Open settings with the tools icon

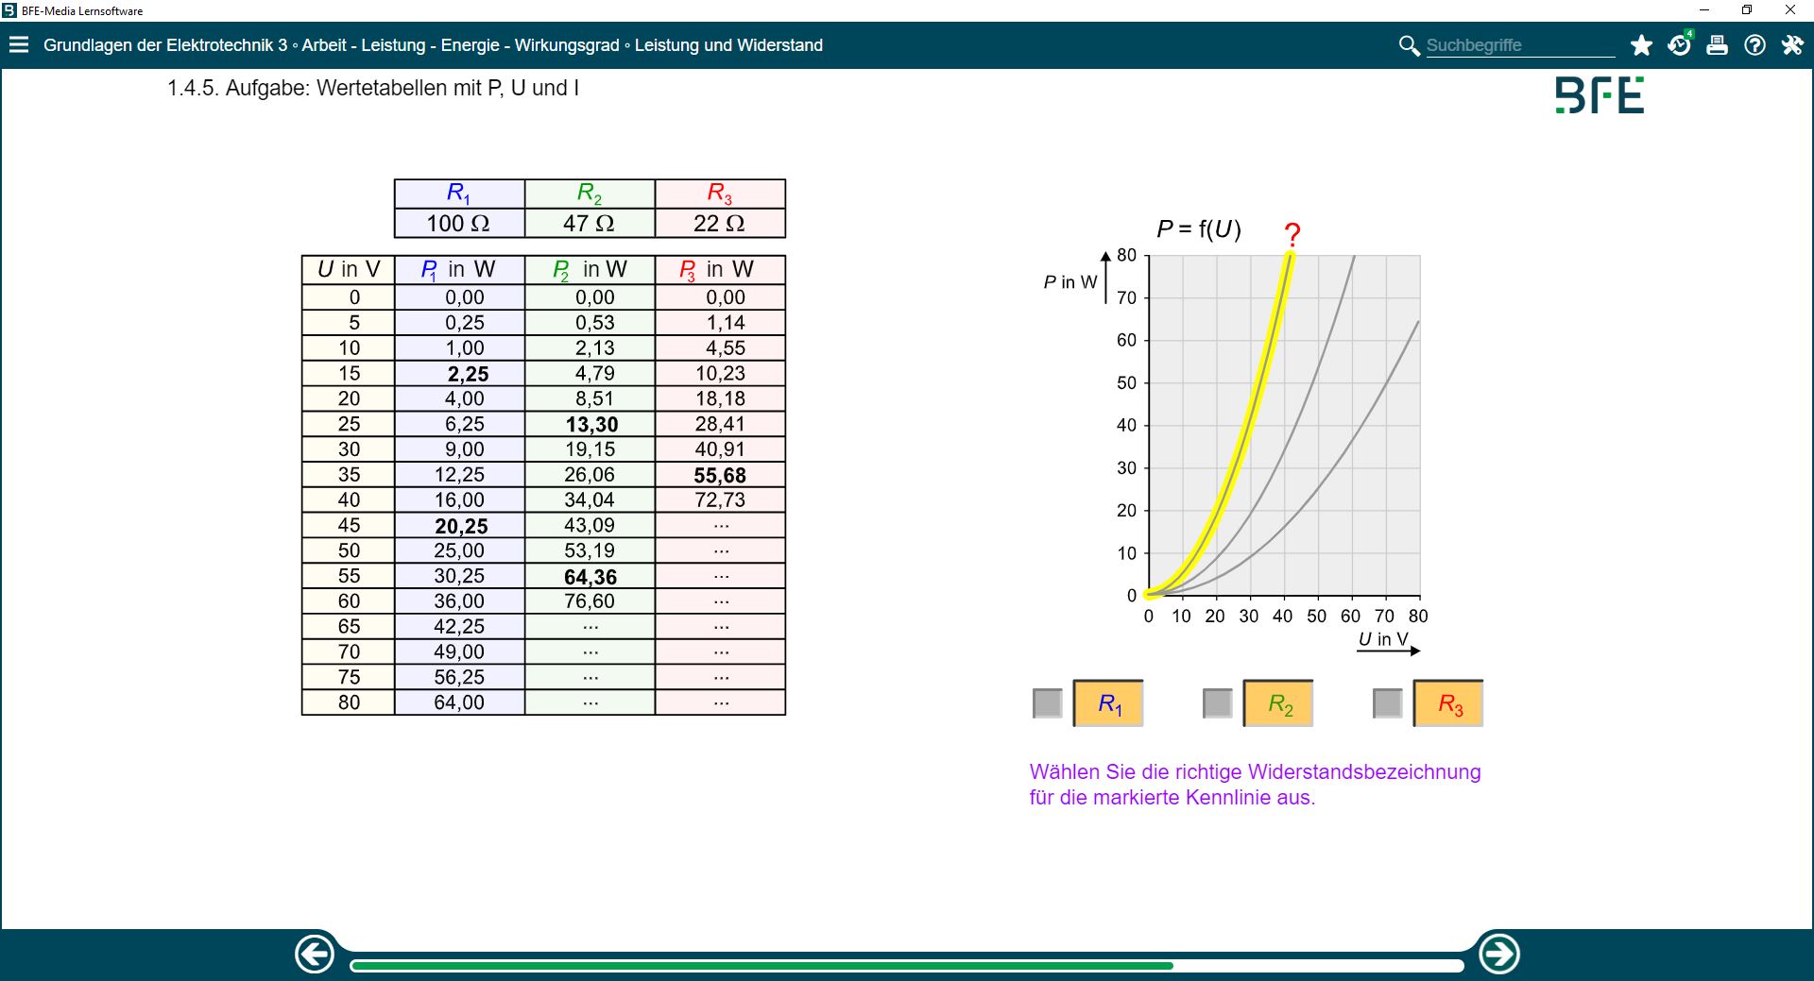(x=1792, y=45)
